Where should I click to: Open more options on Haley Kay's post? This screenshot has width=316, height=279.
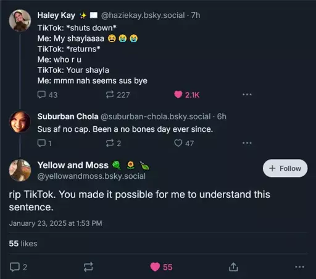[247, 95]
